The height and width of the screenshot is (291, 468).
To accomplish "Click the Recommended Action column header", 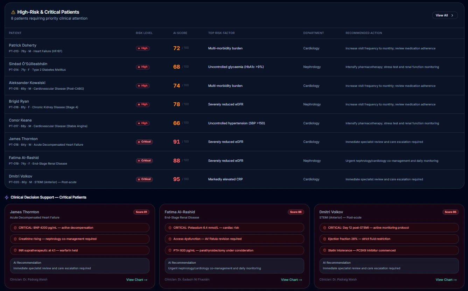I will pyautogui.click(x=364, y=33).
